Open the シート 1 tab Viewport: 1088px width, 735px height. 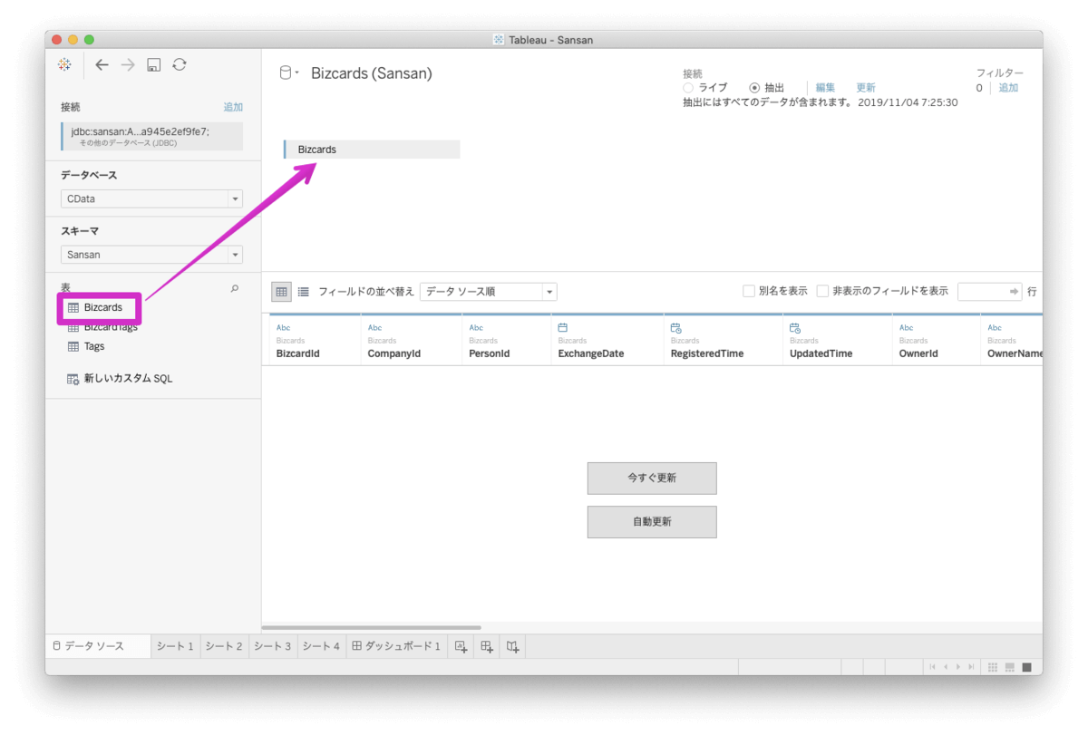coord(175,646)
